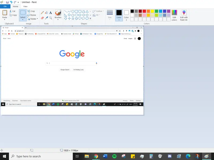This screenshot has width=214, height=160.
Task: Click the Brushes tool icon
Action: (58, 13)
